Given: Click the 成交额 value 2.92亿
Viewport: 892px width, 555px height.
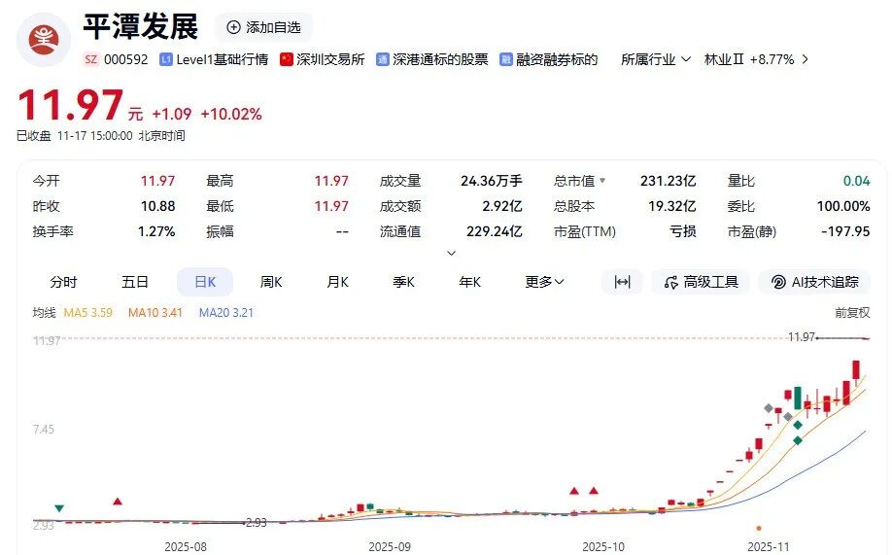Looking at the screenshot, I should pos(502,206).
